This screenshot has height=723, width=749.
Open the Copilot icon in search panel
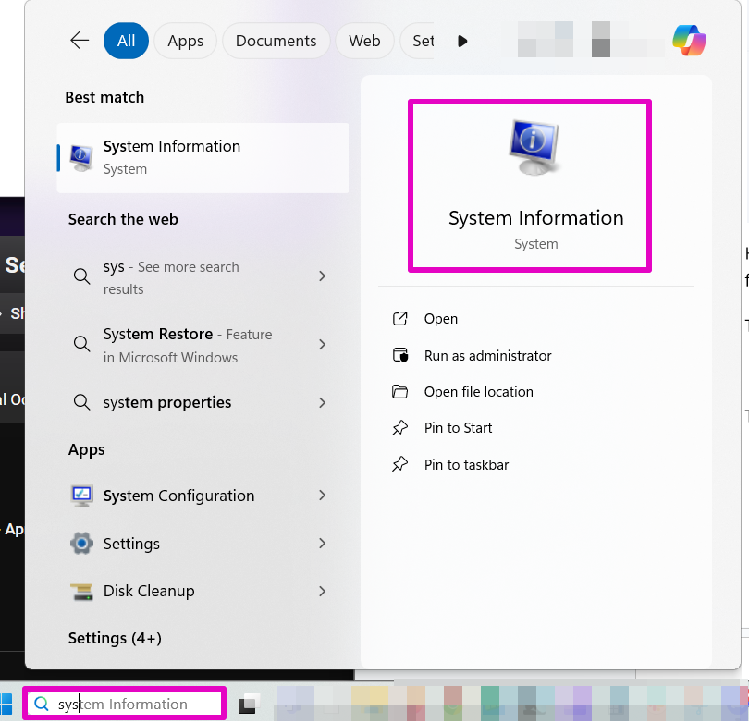[x=689, y=40]
